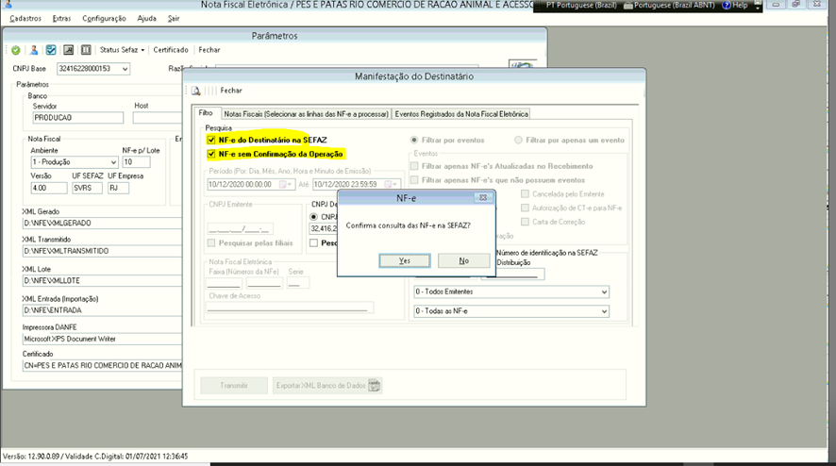
Task: Click the Versão 4.00 field
Action: pyautogui.click(x=49, y=189)
